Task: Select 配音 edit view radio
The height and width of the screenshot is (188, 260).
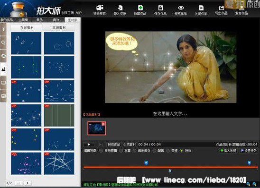Action: pos(154,151)
